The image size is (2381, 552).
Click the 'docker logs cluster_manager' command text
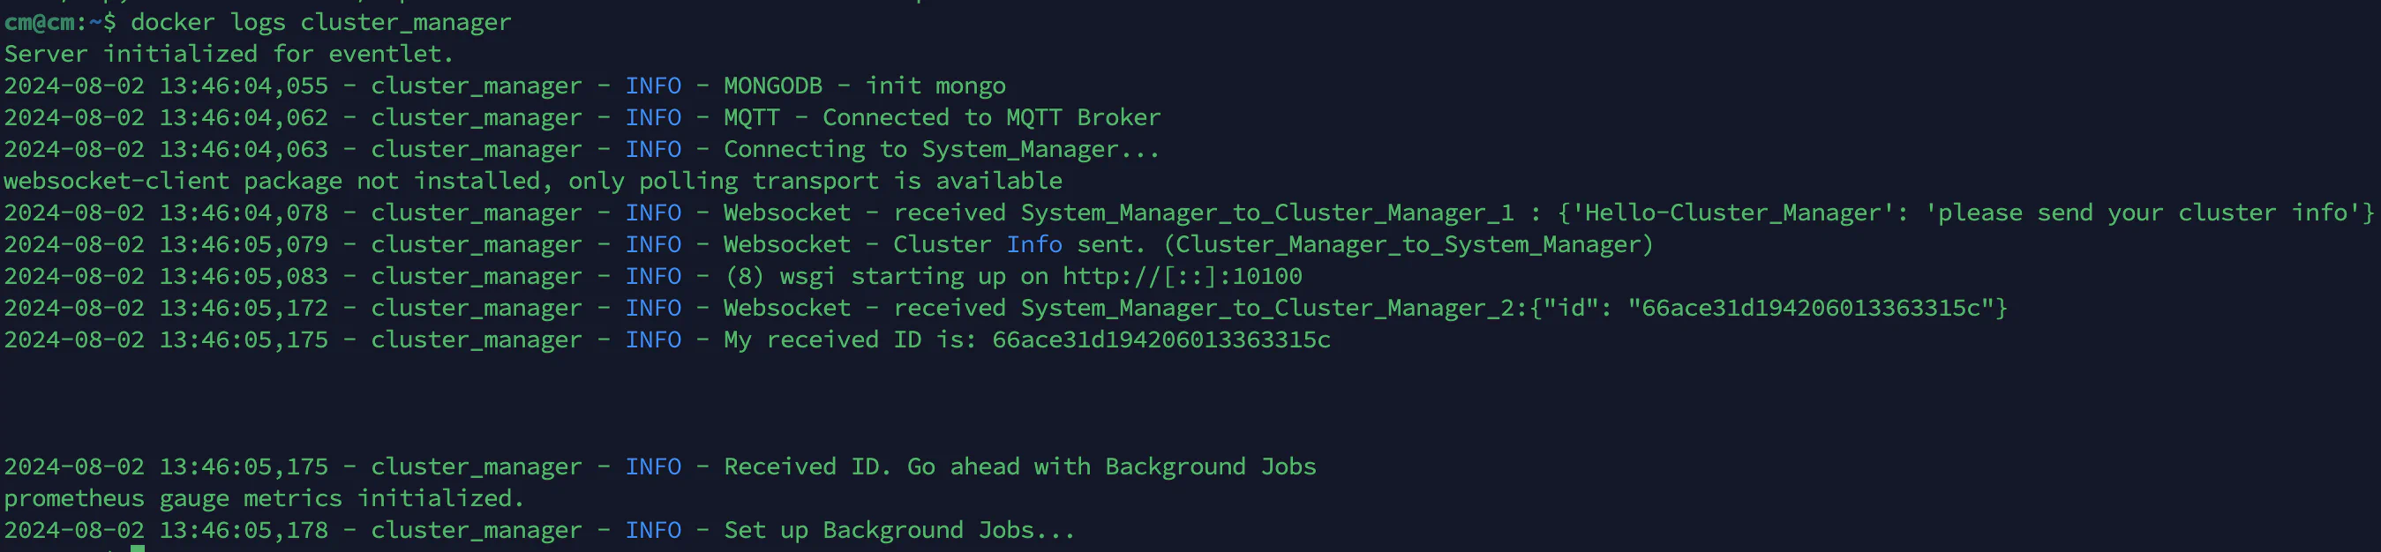[320, 22]
